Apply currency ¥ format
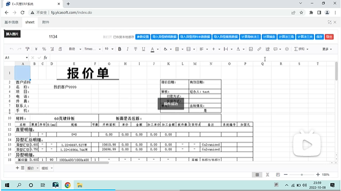This screenshot has width=341, height=191. click(36, 49)
